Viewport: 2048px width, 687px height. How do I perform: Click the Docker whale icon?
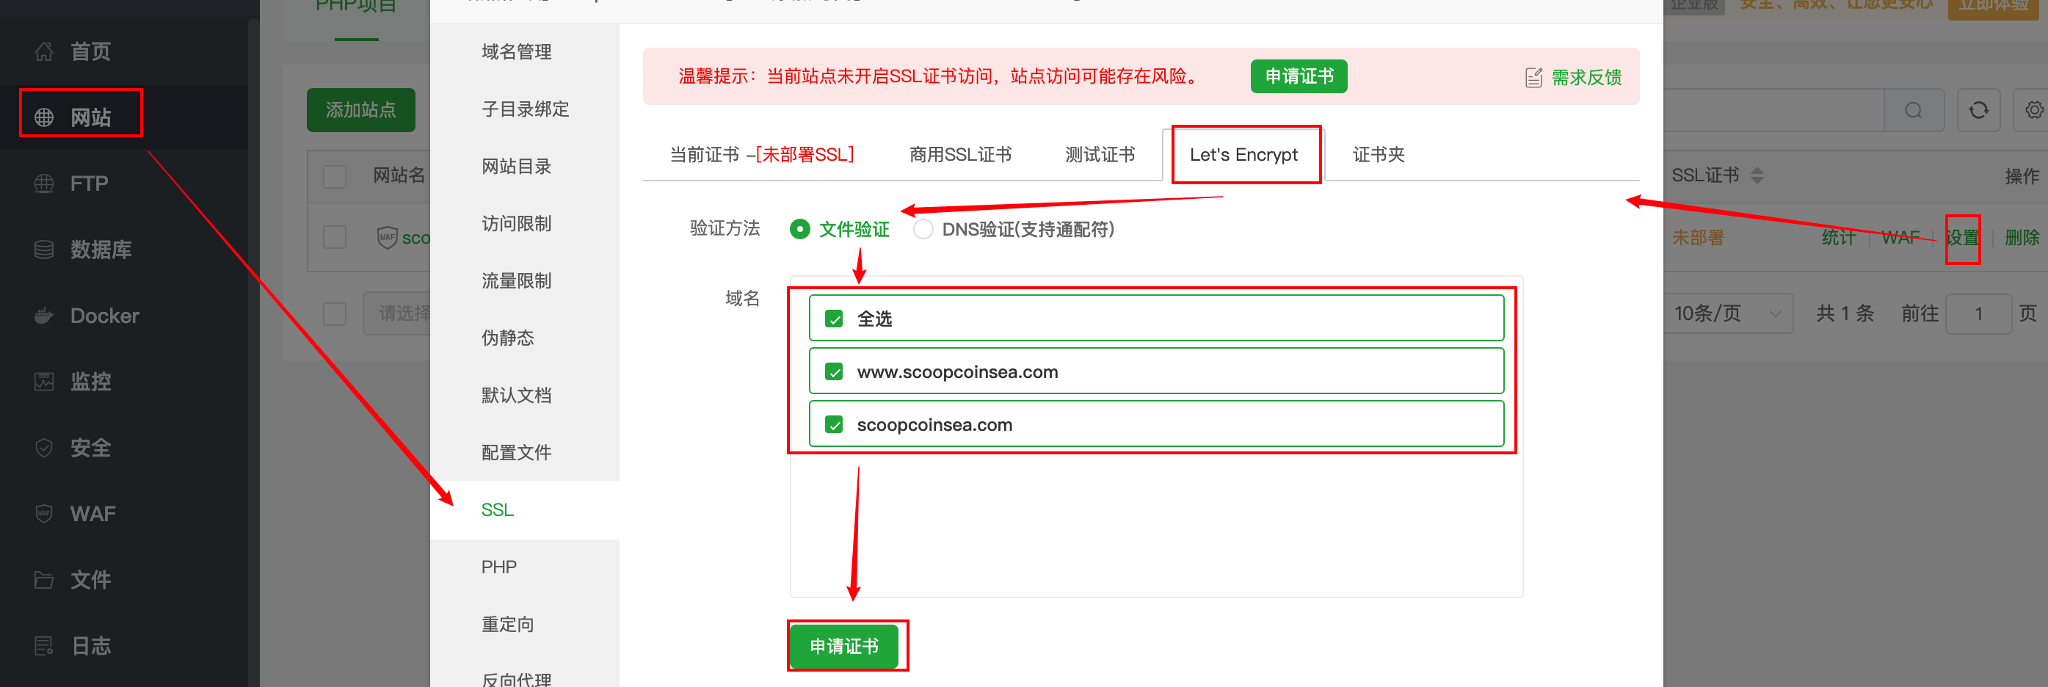[44, 316]
